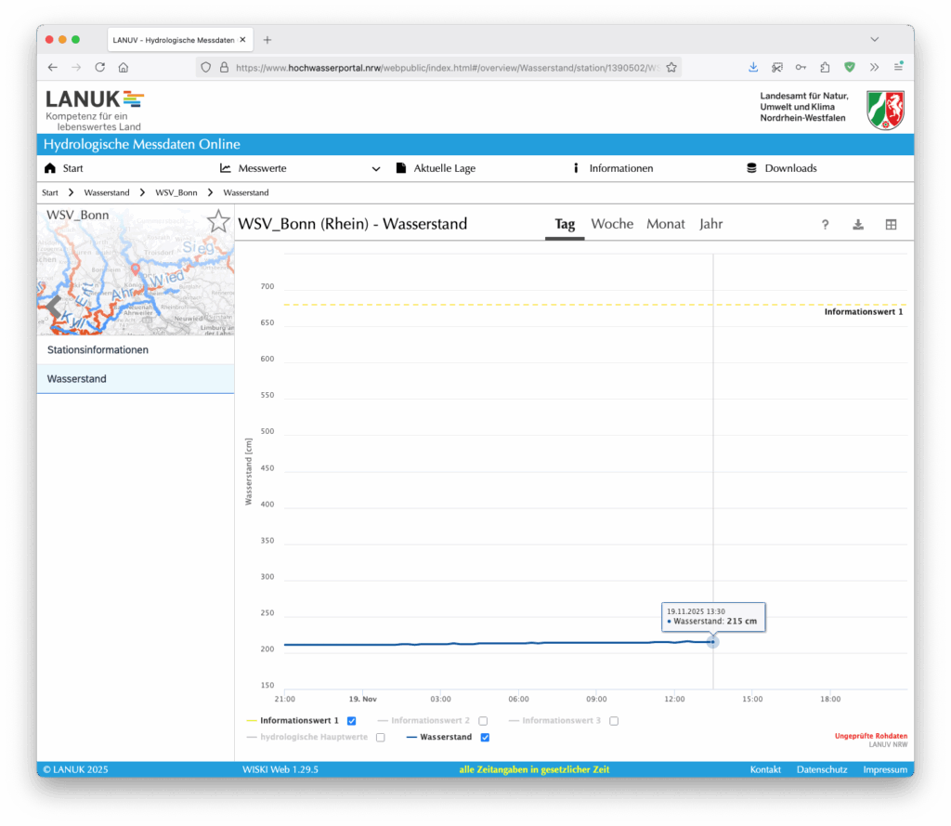
Task: Switch to the Woche tab
Action: pos(612,224)
